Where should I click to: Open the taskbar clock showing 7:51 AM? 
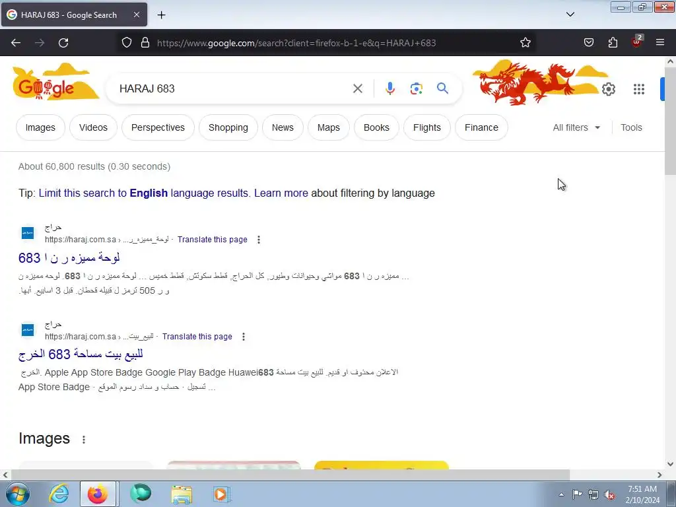click(642, 494)
